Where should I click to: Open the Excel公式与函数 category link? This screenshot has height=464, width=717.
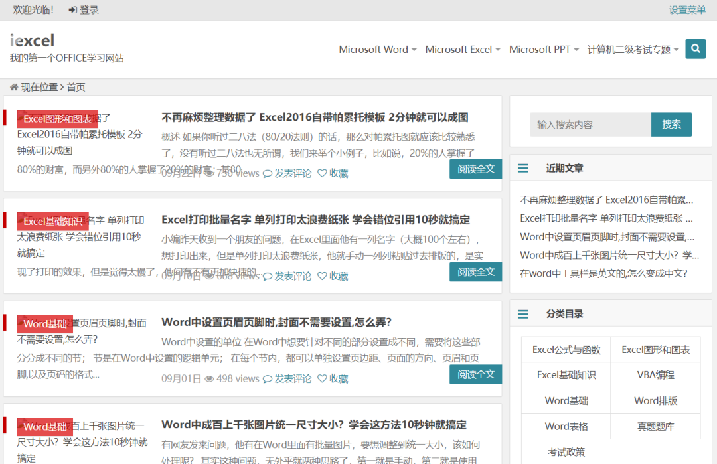(566, 349)
